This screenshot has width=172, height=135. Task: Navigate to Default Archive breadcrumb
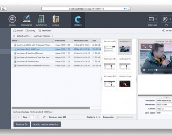click(x=23, y=36)
